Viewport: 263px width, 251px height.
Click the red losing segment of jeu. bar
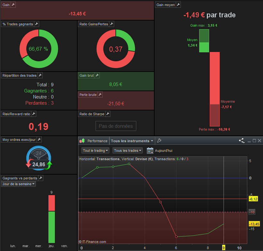(x=52, y=203)
